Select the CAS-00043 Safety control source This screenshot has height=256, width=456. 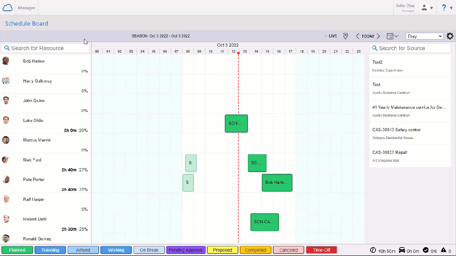(x=410, y=133)
